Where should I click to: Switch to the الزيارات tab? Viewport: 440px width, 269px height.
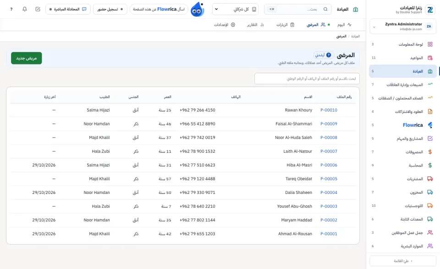coord(285,25)
